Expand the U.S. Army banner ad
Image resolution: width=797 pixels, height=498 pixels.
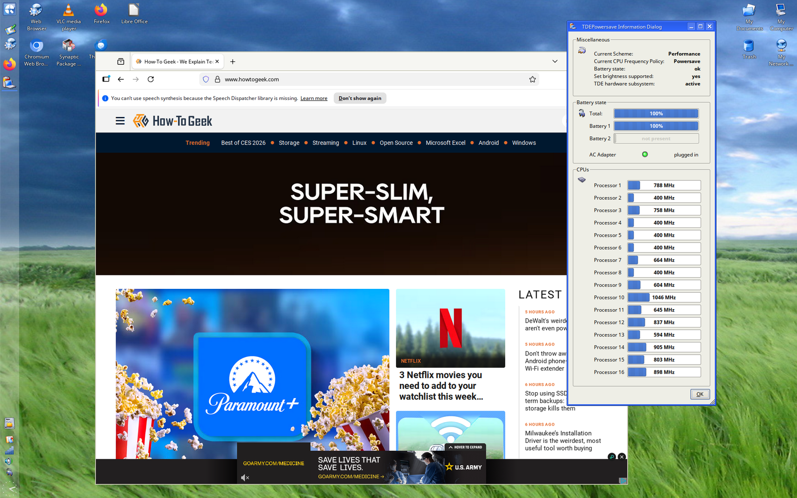coord(465,448)
